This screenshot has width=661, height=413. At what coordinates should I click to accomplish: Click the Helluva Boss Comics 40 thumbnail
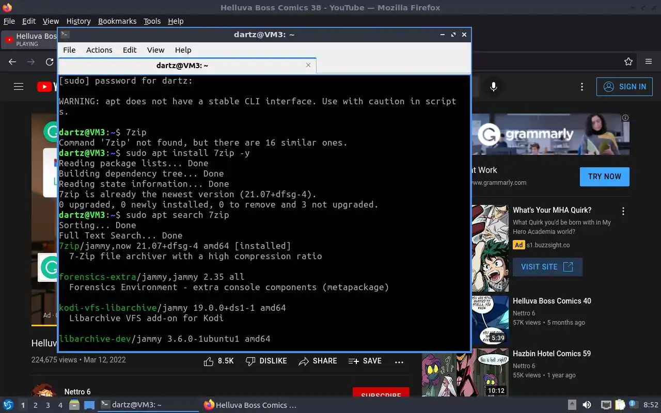tap(490, 320)
